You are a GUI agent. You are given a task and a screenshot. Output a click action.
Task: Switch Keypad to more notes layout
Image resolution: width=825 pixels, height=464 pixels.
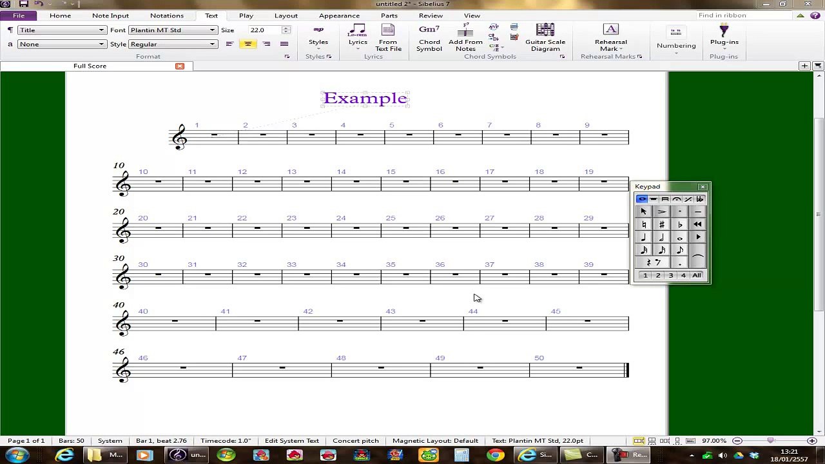click(653, 199)
